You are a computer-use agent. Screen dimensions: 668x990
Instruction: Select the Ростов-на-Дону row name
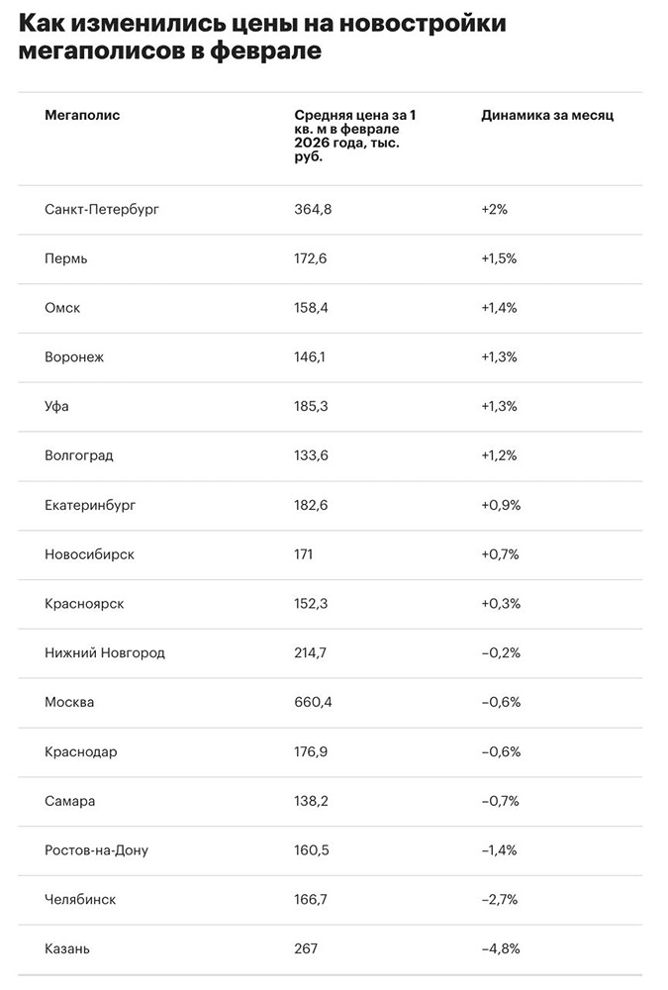[x=97, y=849]
